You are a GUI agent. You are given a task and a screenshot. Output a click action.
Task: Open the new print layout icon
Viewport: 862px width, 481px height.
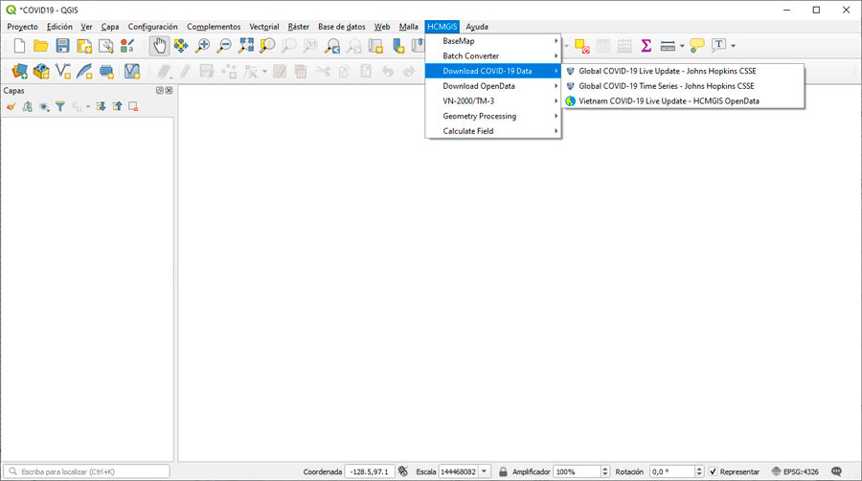tap(84, 46)
